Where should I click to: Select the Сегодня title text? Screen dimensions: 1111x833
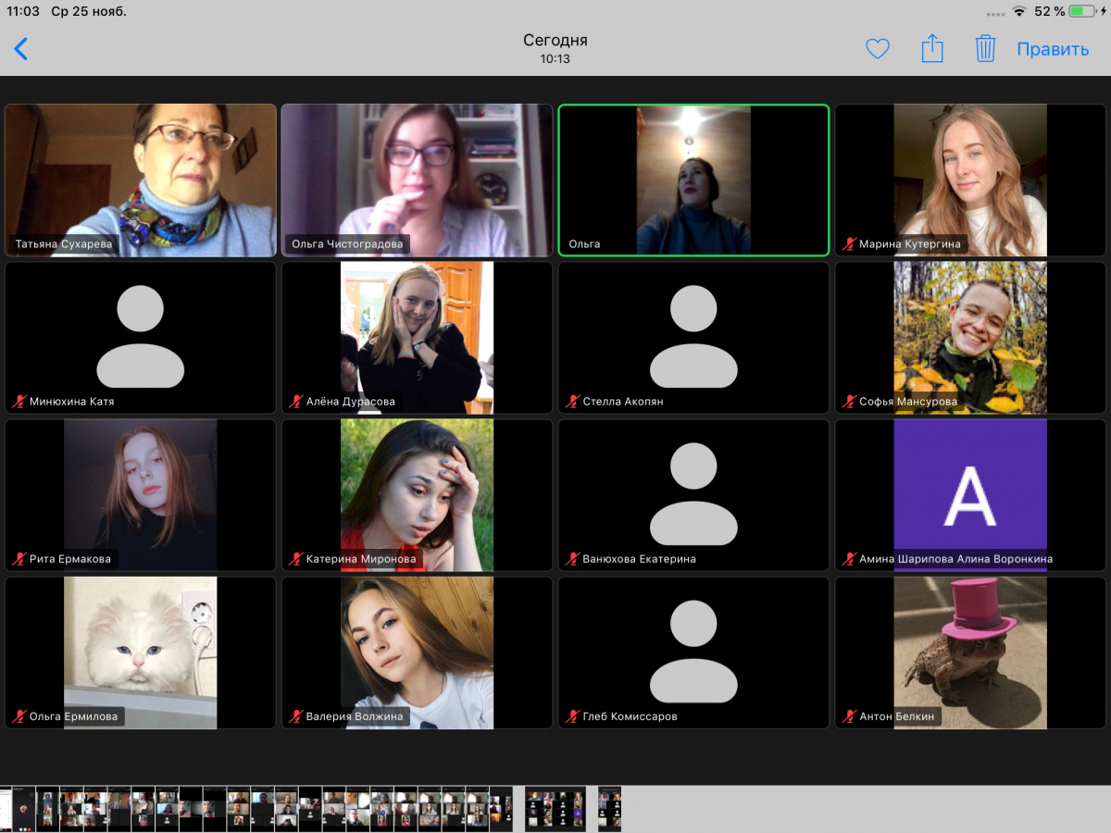[x=555, y=41]
